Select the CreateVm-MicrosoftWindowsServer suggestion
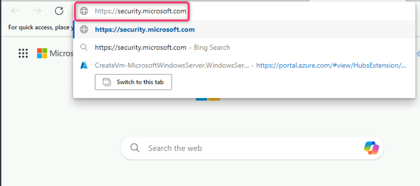 [172, 65]
